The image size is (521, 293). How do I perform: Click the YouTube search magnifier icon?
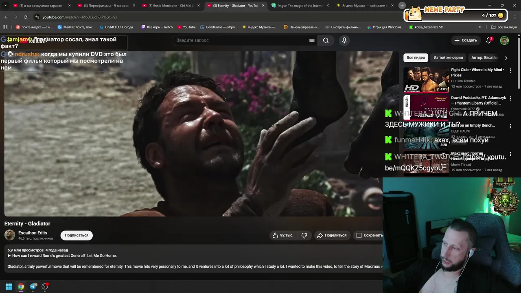(x=326, y=40)
